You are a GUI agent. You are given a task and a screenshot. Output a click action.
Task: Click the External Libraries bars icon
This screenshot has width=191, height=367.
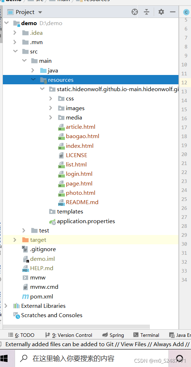point(16,306)
